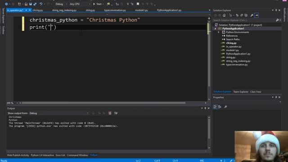Open the Error List tab
This screenshot has width=288, height=162.
pyautogui.click(x=60, y=155)
